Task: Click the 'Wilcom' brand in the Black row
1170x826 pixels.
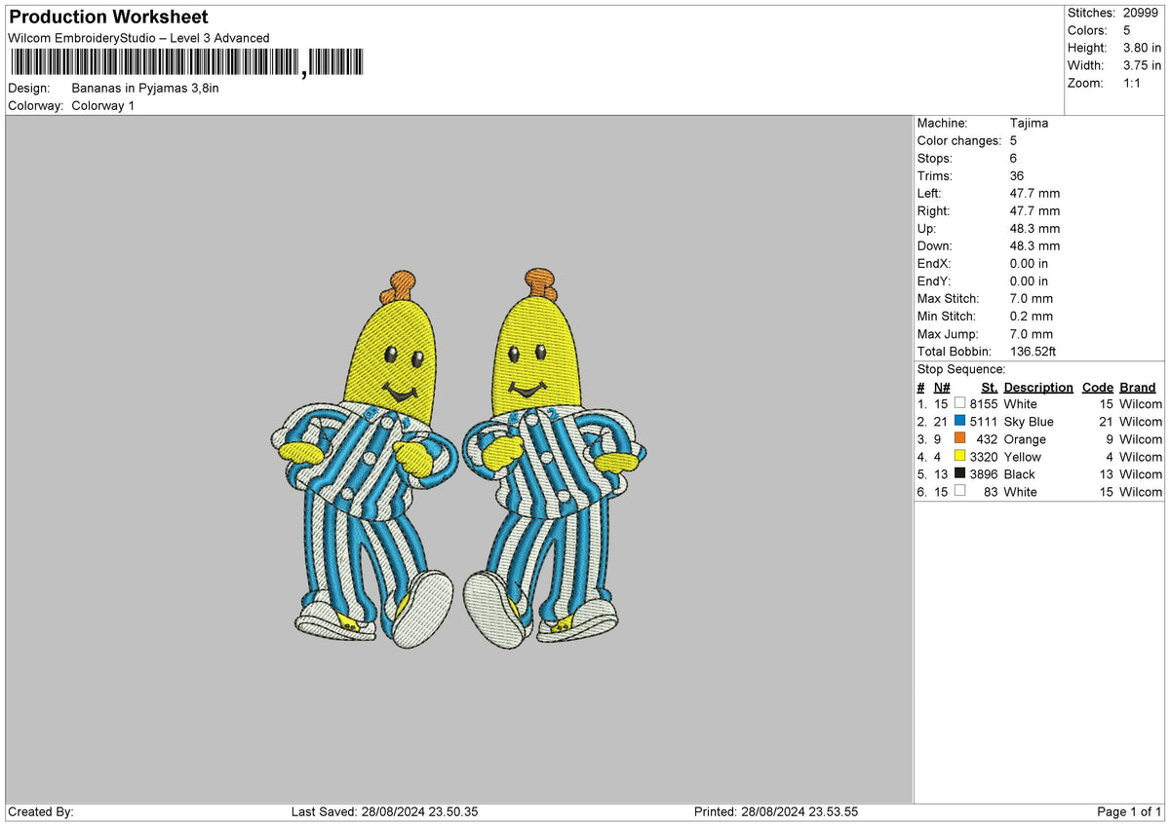Action: [1141, 474]
